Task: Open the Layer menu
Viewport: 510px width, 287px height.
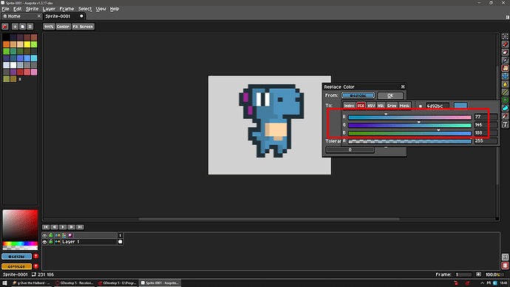Action: click(49, 9)
